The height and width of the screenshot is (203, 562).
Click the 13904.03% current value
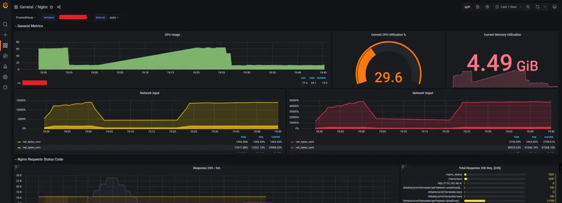(x=275, y=147)
